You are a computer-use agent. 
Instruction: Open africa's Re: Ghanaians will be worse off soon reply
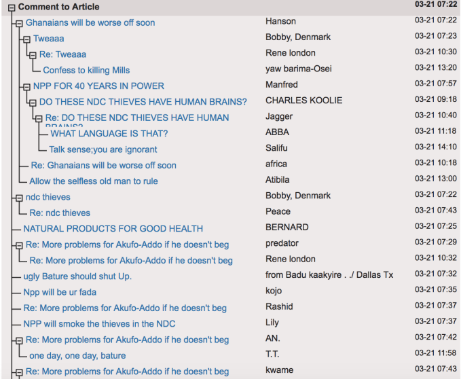click(x=103, y=165)
